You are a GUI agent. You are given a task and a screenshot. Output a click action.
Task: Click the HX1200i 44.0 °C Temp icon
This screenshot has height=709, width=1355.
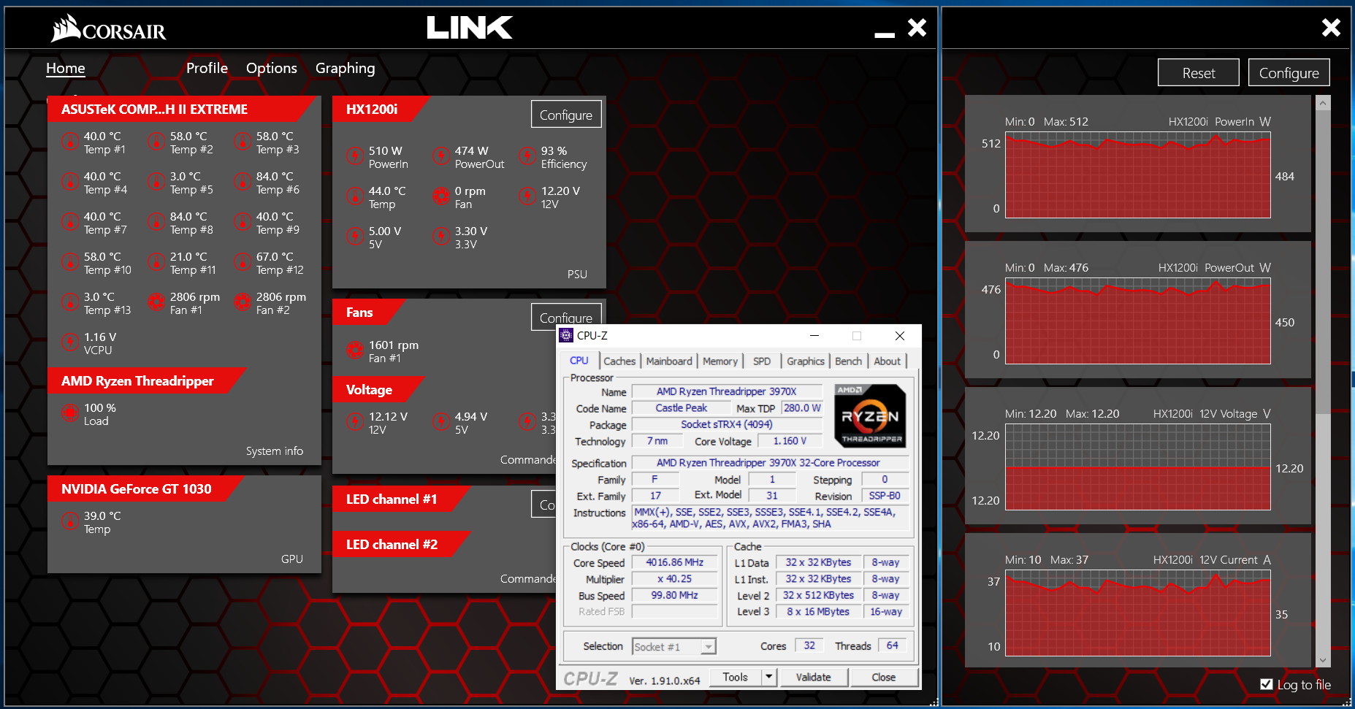click(355, 196)
